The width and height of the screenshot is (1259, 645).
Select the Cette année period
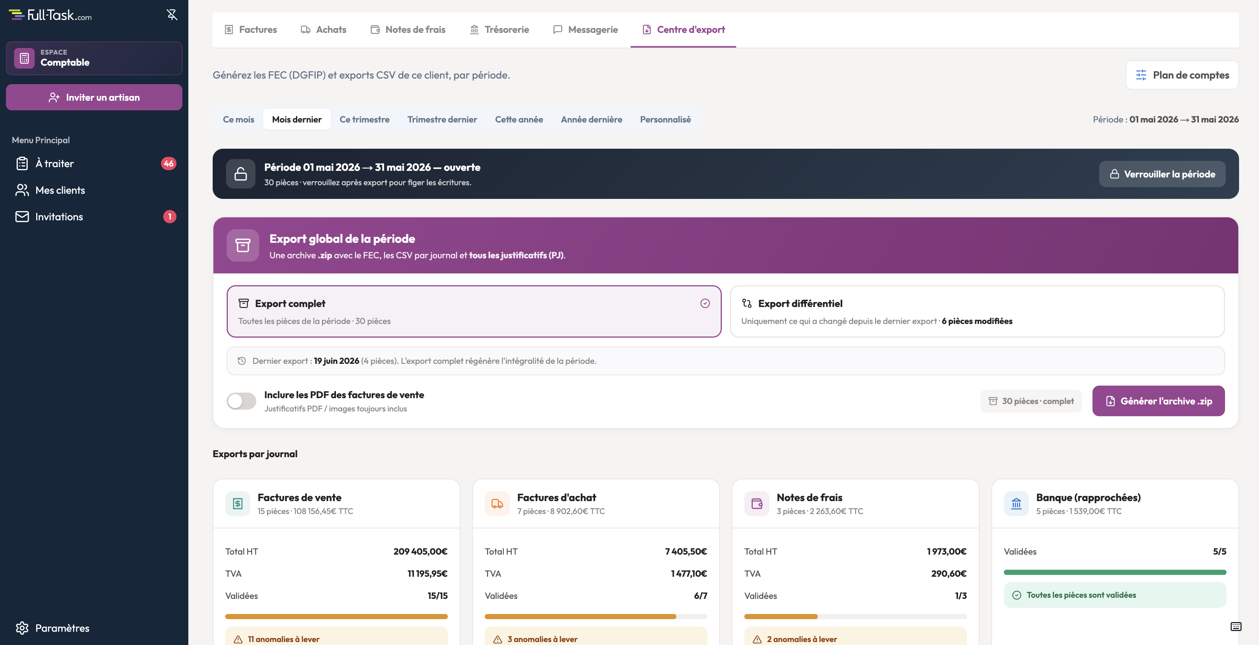pyautogui.click(x=519, y=119)
